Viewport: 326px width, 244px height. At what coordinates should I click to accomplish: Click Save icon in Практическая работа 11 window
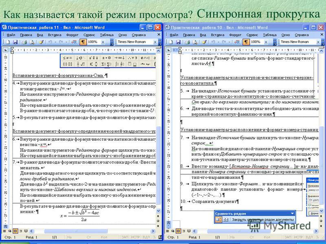tap(15, 42)
